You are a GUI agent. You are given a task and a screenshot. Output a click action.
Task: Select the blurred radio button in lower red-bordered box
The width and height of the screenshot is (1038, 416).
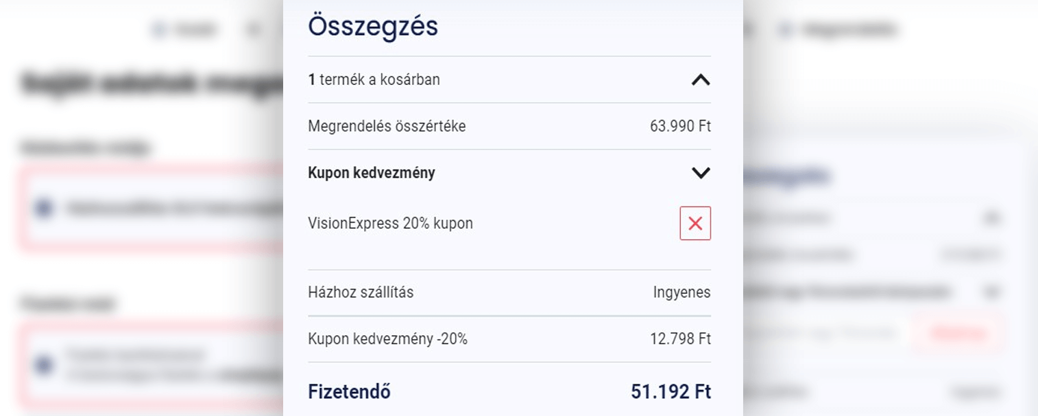[44, 365]
